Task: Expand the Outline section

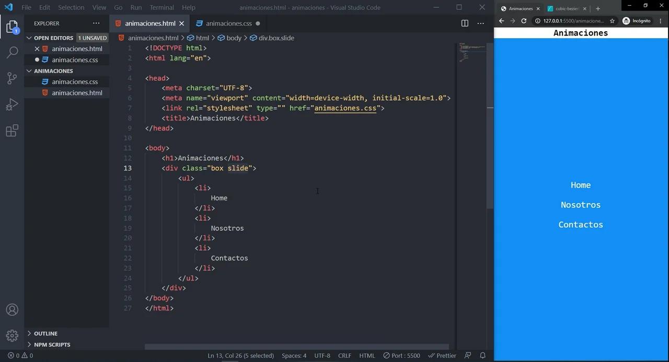Action: point(45,334)
